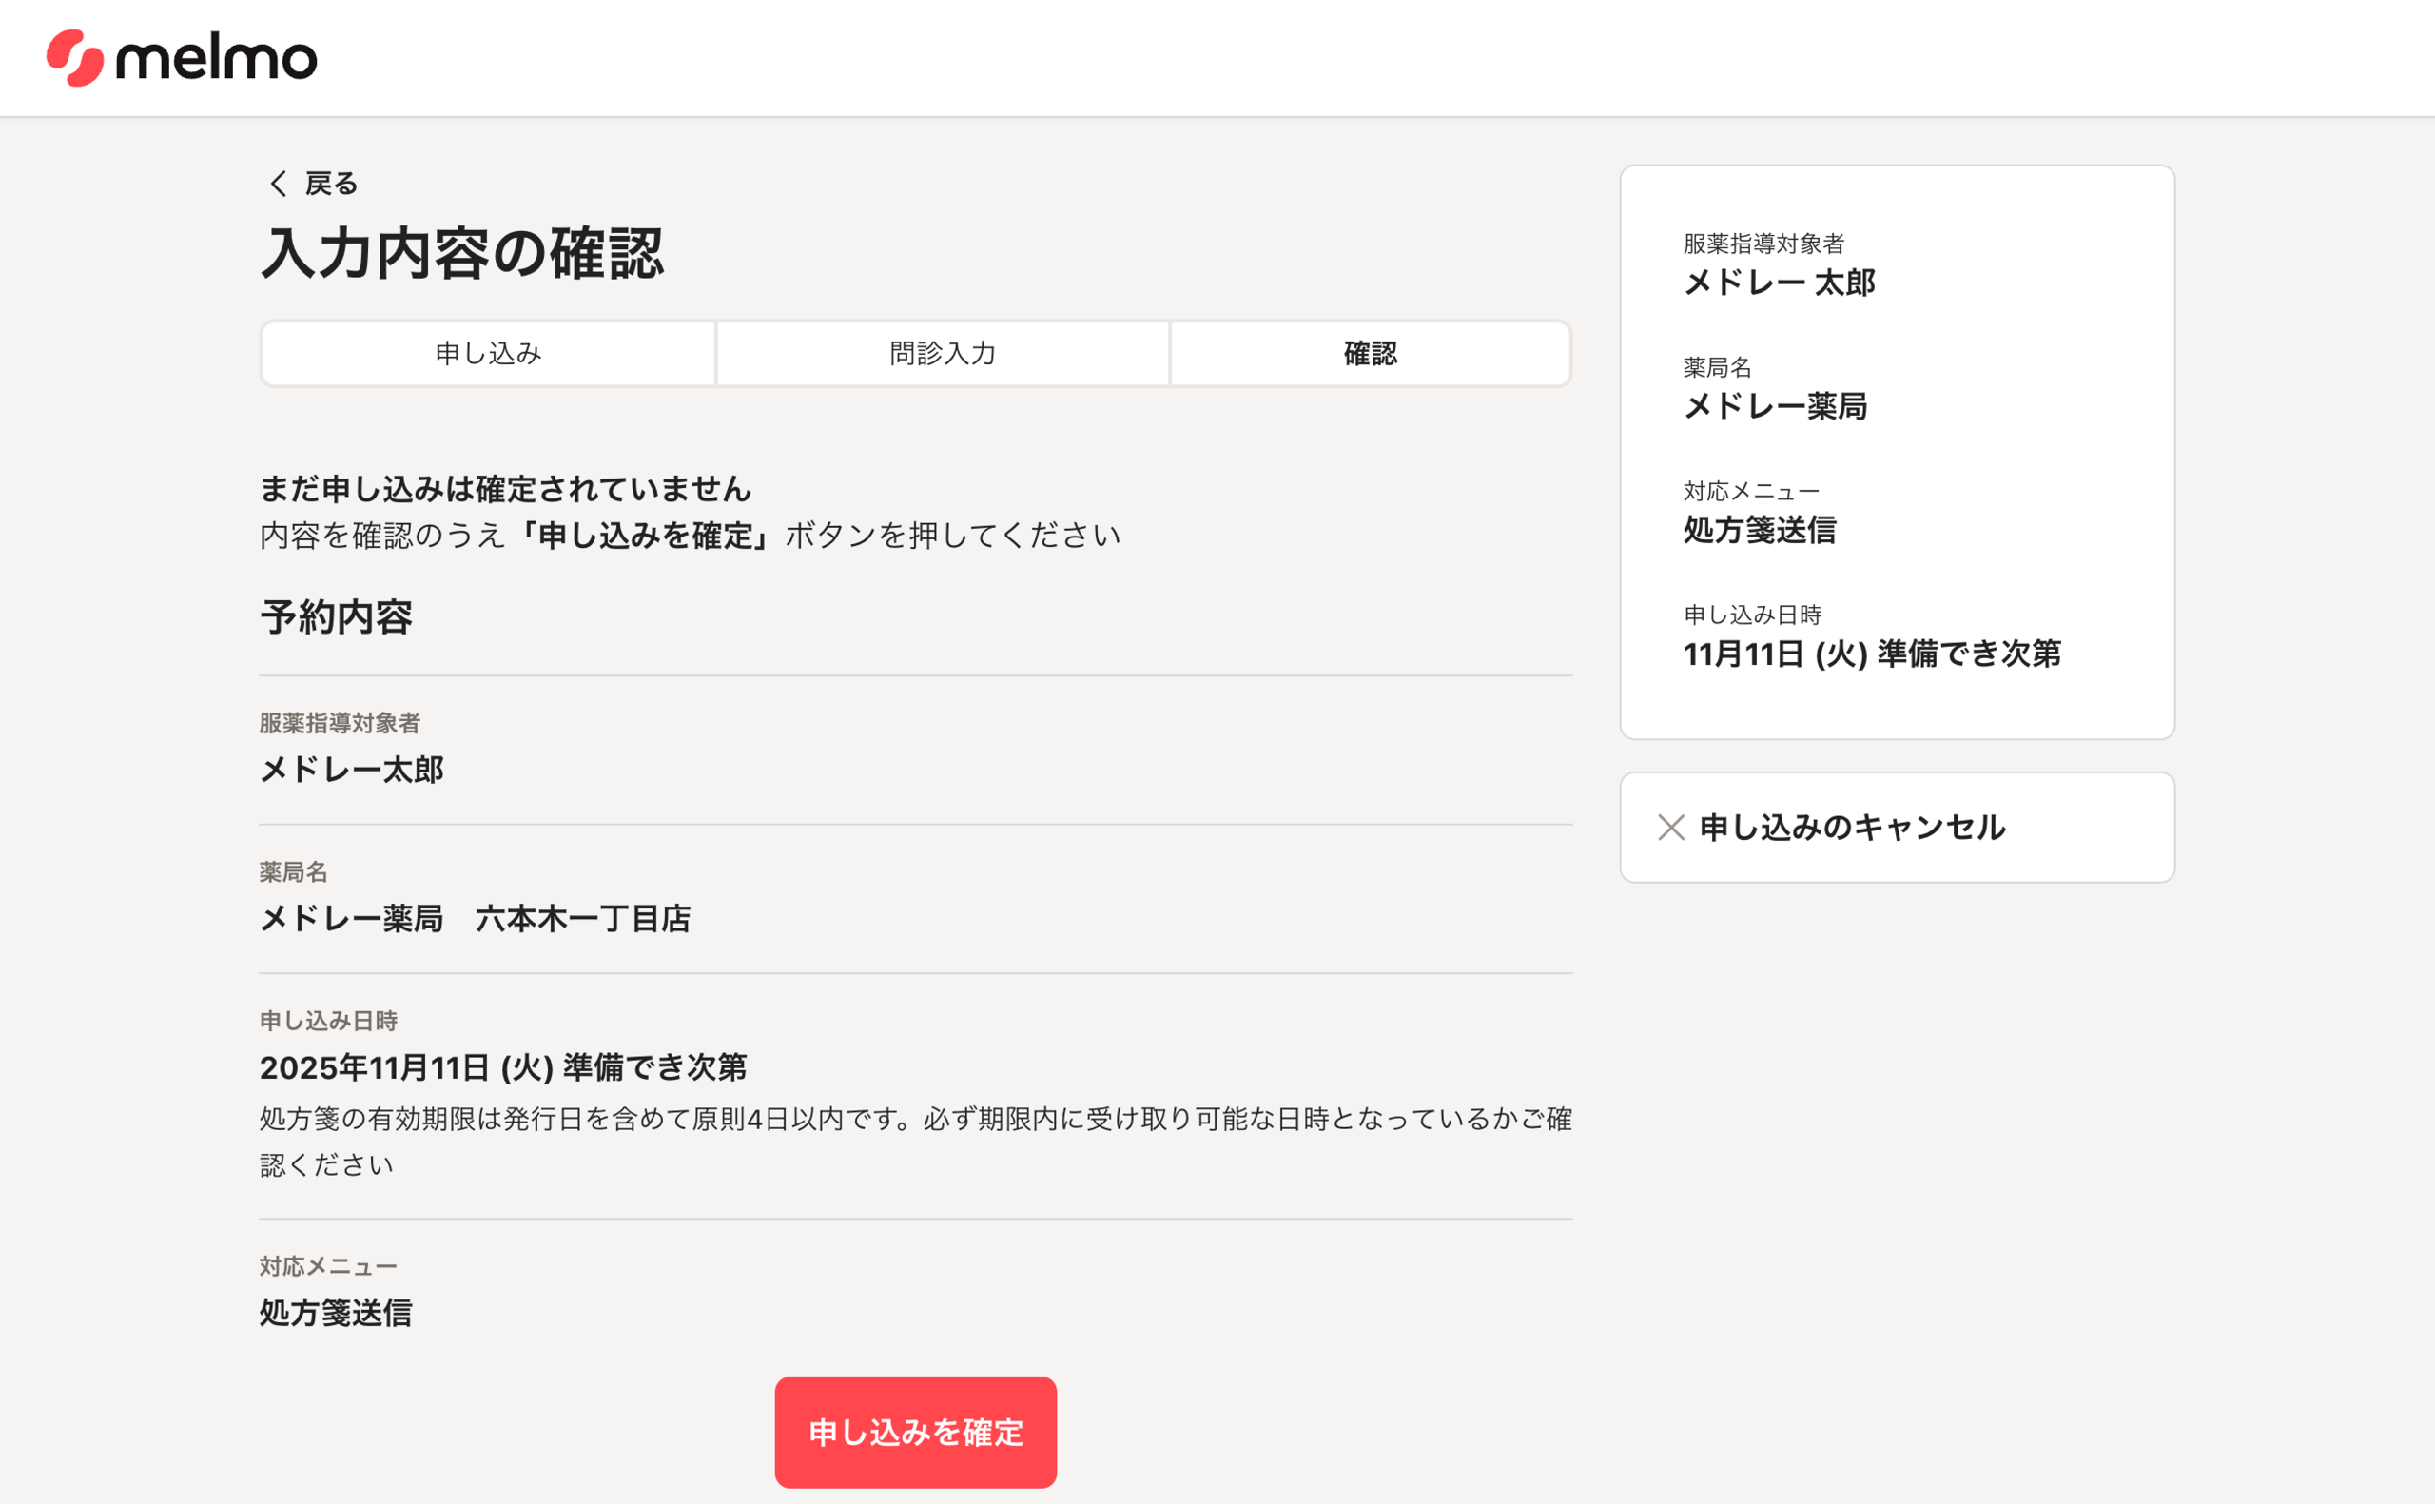Click the melmo logo icon
Screen dimensions: 2435x1504
click(x=74, y=58)
